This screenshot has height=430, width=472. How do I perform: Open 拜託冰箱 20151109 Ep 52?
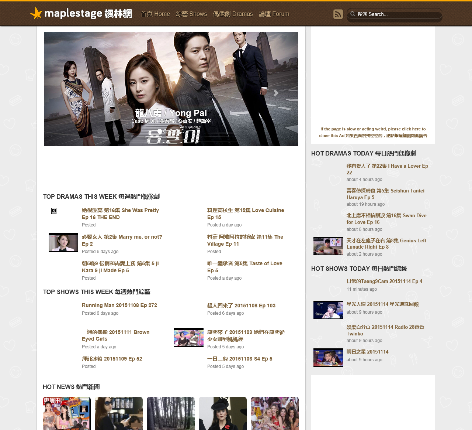(112, 359)
